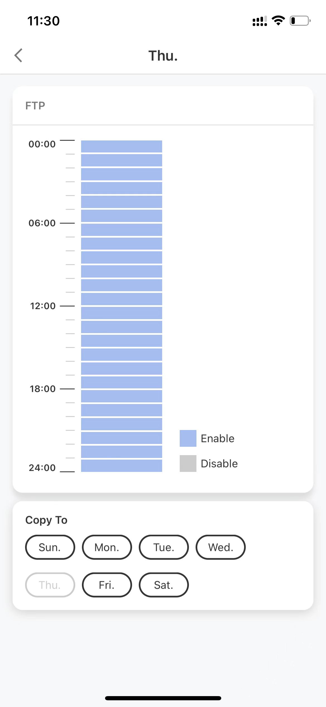Viewport: 326px width, 707px height.
Task: Copy schedule to Wed.
Action: tap(221, 547)
